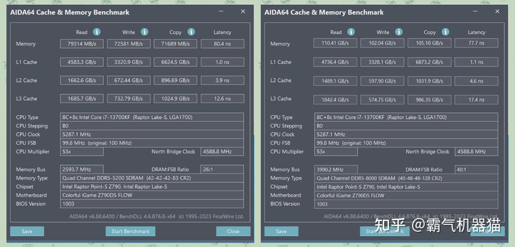
Task: Click Start Benchmark in left window
Action: coord(130,231)
